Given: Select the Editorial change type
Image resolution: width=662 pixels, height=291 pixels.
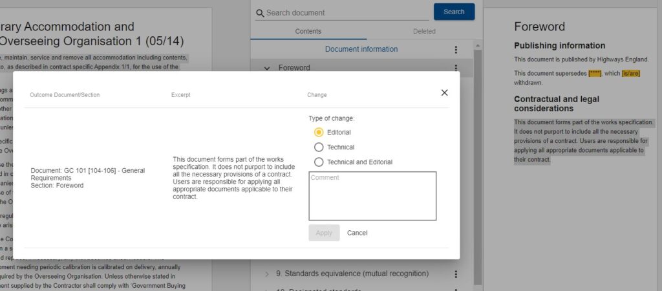Looking at the screenshot, I should click(x=319, y=132).
